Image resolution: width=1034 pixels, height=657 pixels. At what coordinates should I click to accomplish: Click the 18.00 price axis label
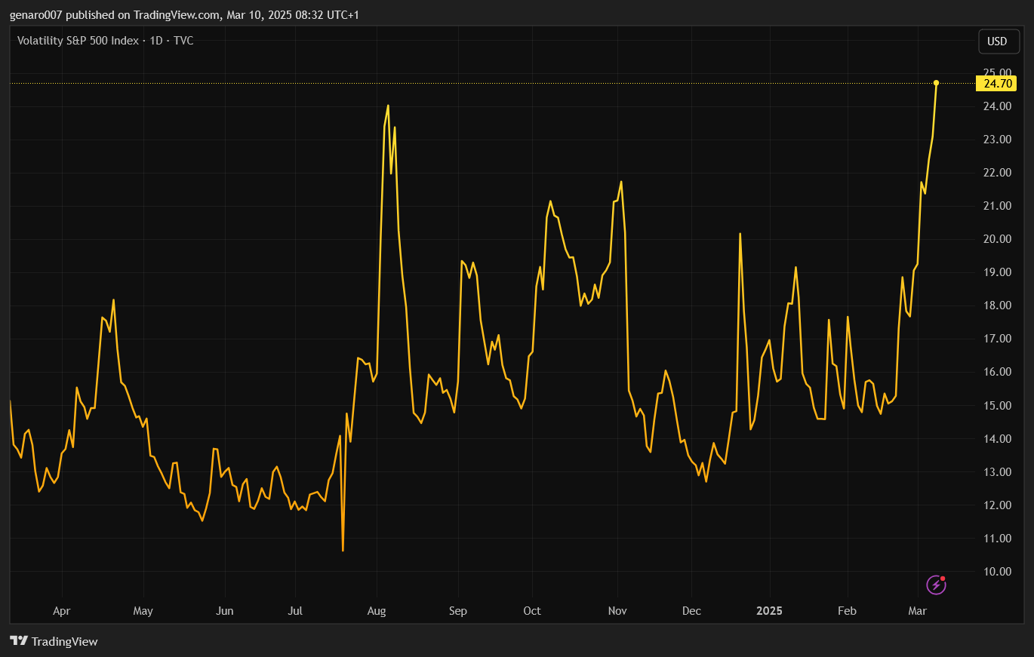point(996,305)
